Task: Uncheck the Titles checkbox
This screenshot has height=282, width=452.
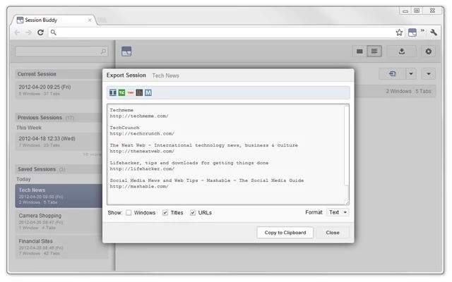Action: coord(165,213)
